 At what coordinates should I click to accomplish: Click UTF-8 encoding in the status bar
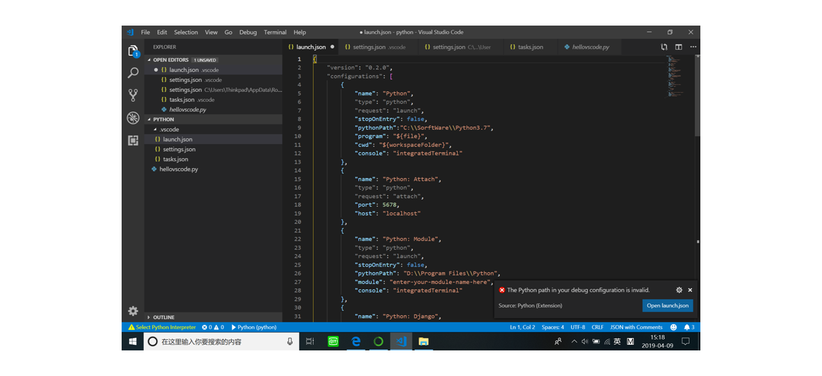[x=578, y=327]
